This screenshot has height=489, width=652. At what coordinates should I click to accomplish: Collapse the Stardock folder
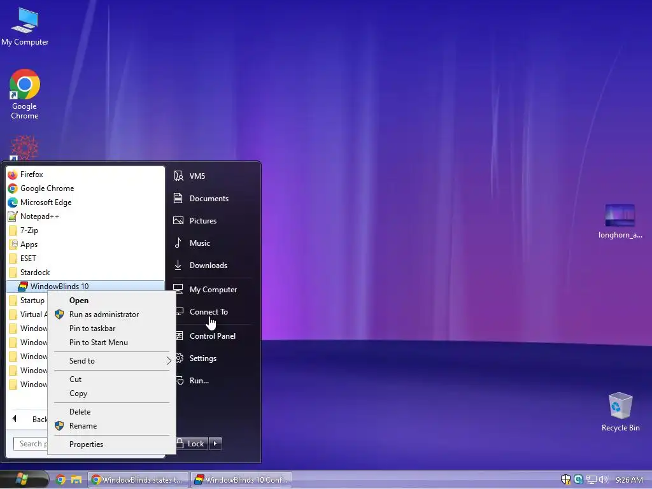tap(85, 273)
